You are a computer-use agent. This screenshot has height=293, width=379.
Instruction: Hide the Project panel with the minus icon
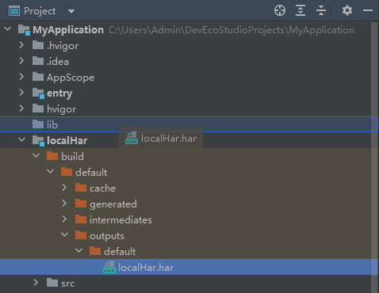(368, 11)
